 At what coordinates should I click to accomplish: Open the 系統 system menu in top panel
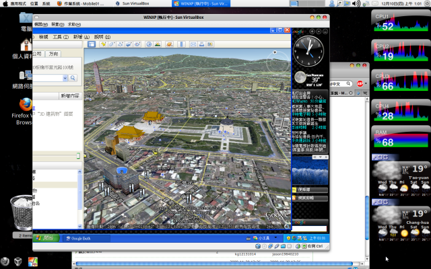coord(46,3)
